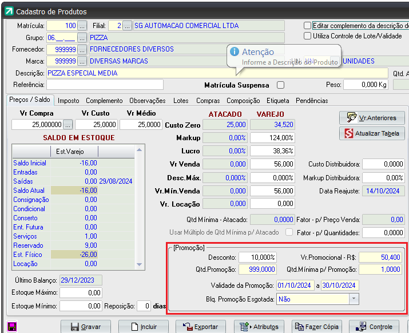The image size is (409, 333).
Task: Open the Grupo lookup ellipsis button
Action: 82,38
